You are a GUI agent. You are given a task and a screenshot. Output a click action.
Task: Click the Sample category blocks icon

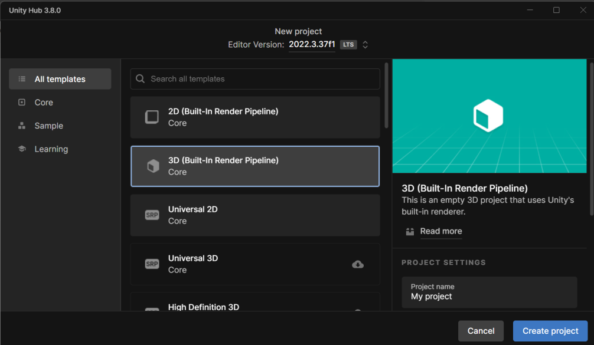(x=22, y=126)
